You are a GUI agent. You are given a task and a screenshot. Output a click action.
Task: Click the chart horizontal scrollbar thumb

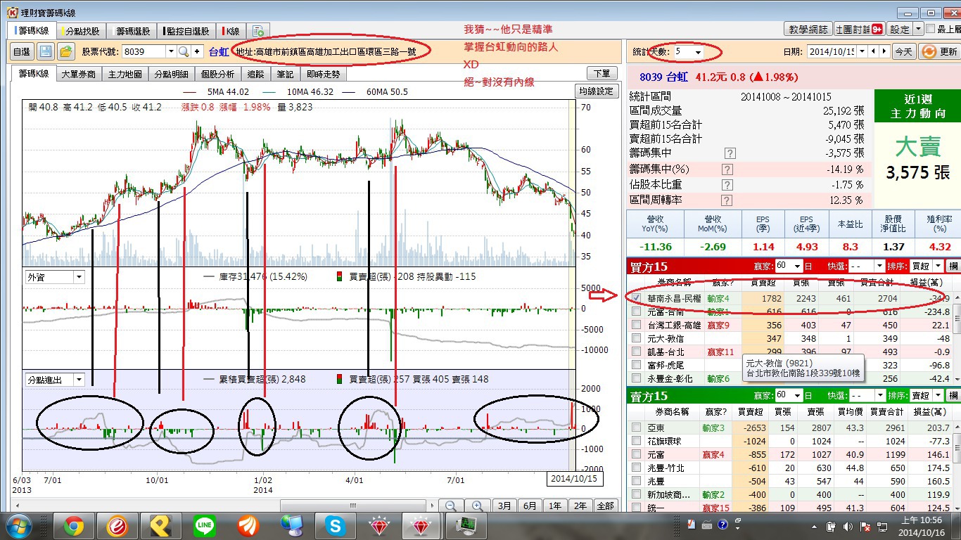click(x=355, y=506)
